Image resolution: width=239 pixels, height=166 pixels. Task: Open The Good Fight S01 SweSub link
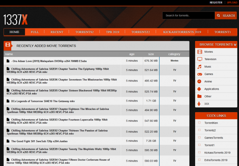(39, 141)
